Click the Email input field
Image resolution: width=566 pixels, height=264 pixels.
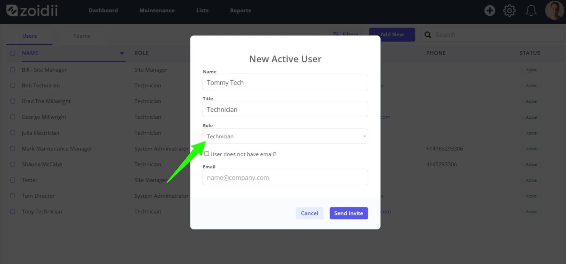[x=285, y=177]
